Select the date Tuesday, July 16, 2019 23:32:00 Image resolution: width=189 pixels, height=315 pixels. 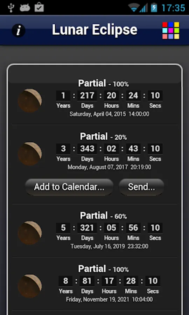pyautogui.click(x=109, y=246)
